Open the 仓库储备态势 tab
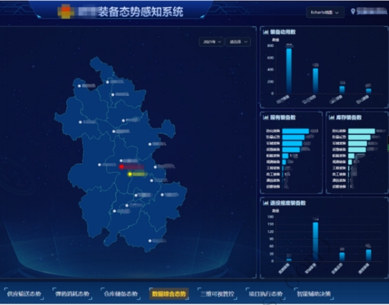Image resolution: width=389 pixels, height=305 pixels. click(121, 294)
